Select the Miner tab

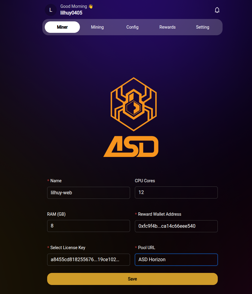pyautogui.click(x=62, y=27)
